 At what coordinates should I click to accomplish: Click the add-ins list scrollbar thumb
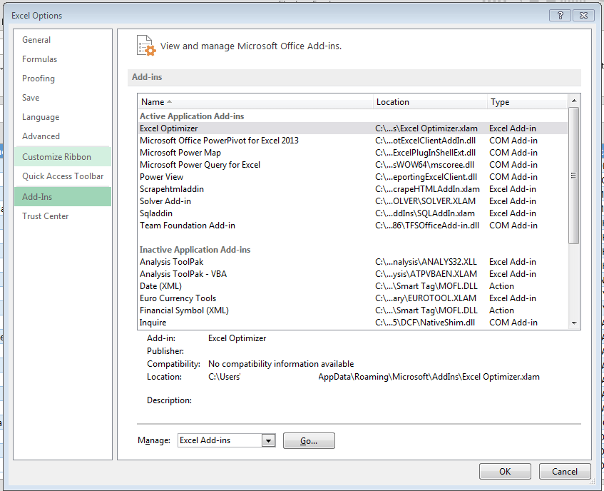coord(574,176)
